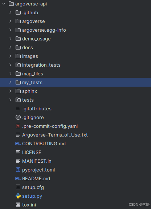Select the argoverse.egg-info folder
Screen dimensions: 151x209
75,30
